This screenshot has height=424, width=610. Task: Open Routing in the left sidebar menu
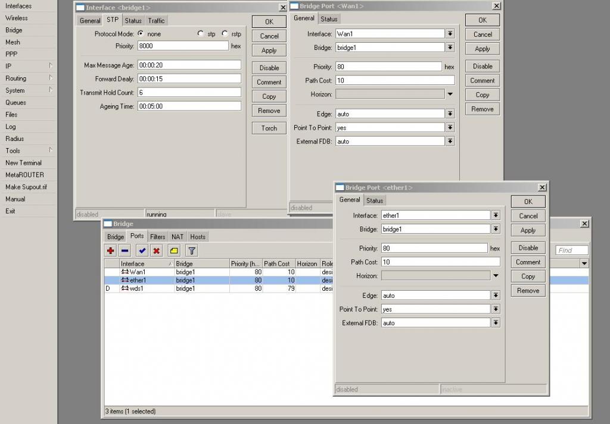coord(16,78)
